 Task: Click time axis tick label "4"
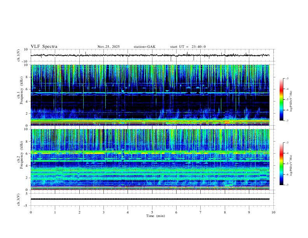coord(128,212)
